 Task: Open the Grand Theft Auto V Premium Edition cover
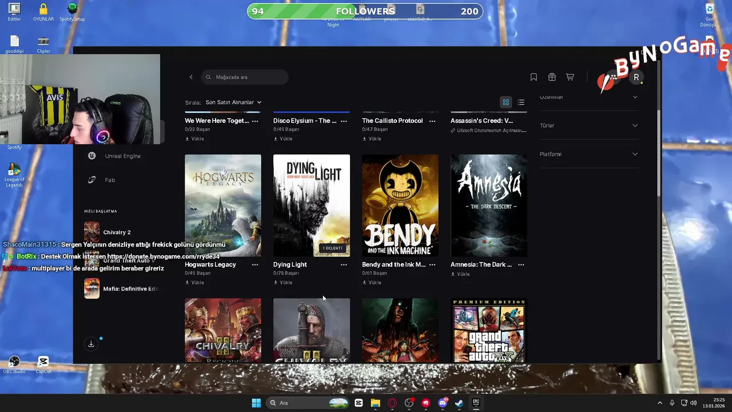click(489, 330)
